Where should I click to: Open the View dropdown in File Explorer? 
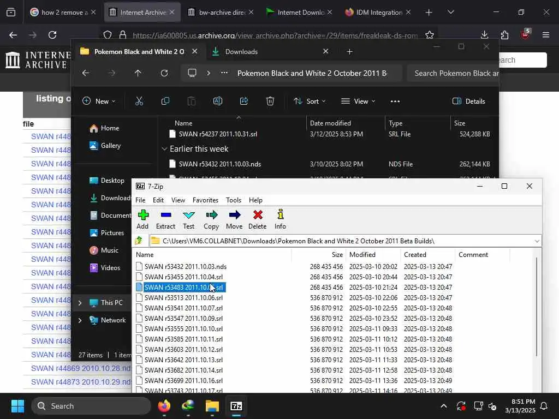358,101
